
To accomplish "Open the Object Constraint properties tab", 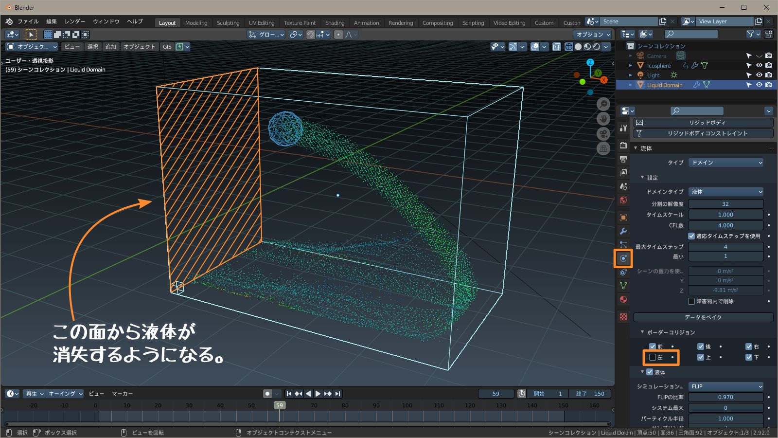I will (623, 272).
